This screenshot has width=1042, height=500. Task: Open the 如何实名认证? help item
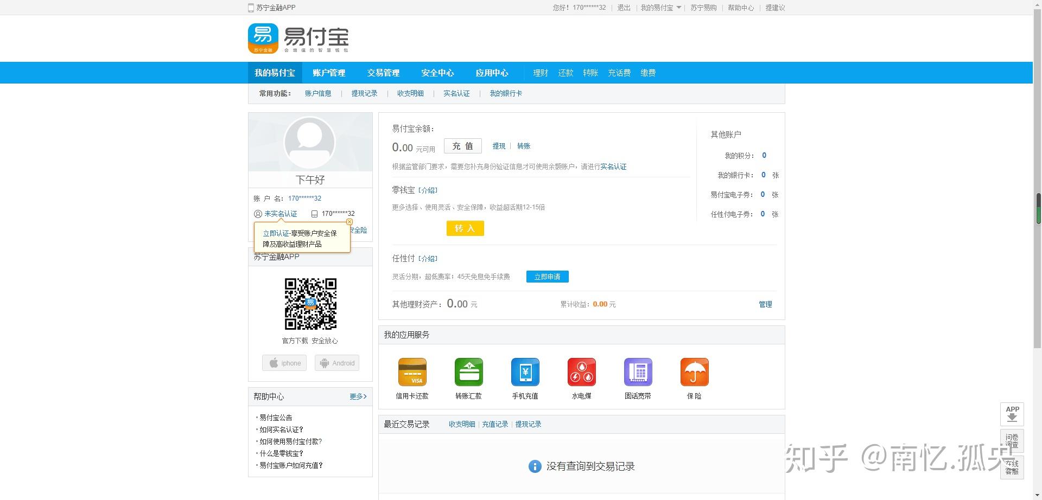pyautogui.click(x=281, y=430)
